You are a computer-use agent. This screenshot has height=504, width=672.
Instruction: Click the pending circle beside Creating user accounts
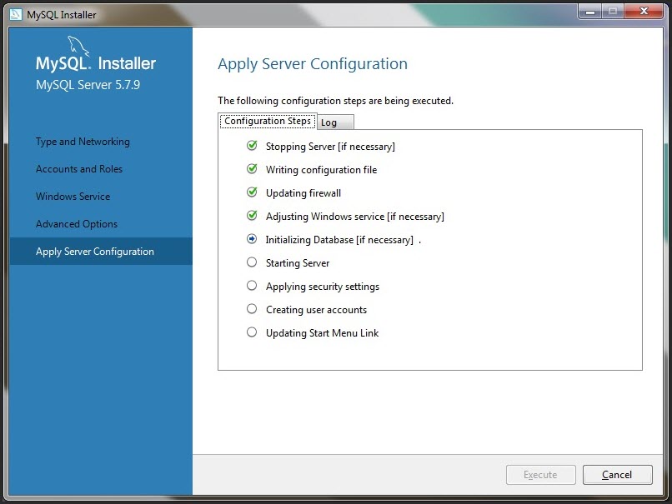[252, 309]
